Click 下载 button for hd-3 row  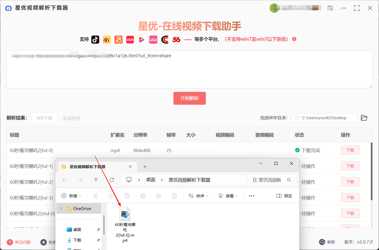pyautogui.click(x=350, y=197)
